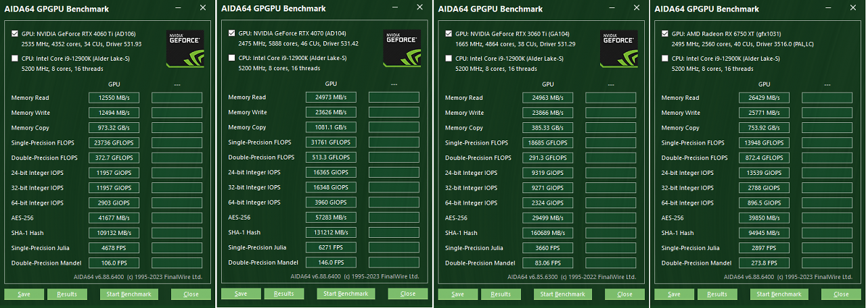This screenshot has height=308, width=866.
Task: Open Results in the RTX 4070 window
Action: pos(284,294)
